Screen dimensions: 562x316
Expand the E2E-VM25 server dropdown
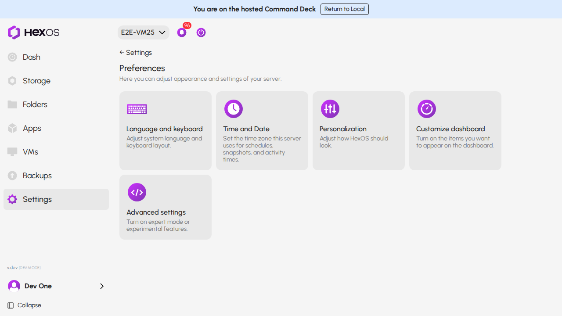pyautogui.click(x=144, y=32)
